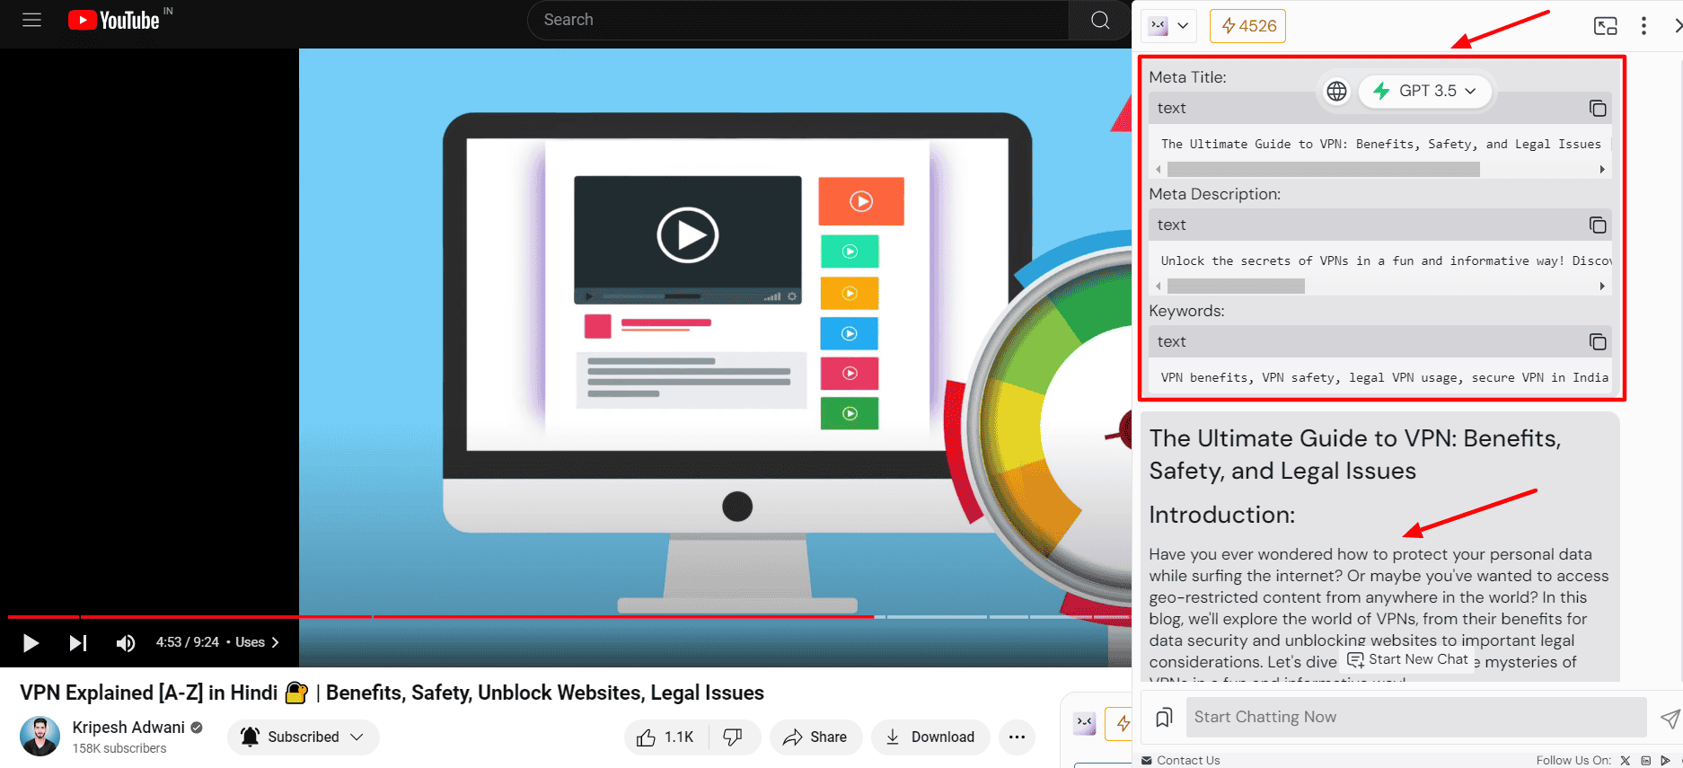Viewport: 1683px width, 768px height.
Task: Mute the video volume
Action: 126,642
